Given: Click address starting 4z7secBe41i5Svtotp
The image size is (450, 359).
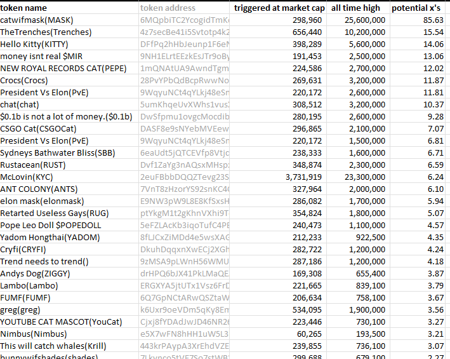Looking at the screenshot, I should tap(184, 32).
